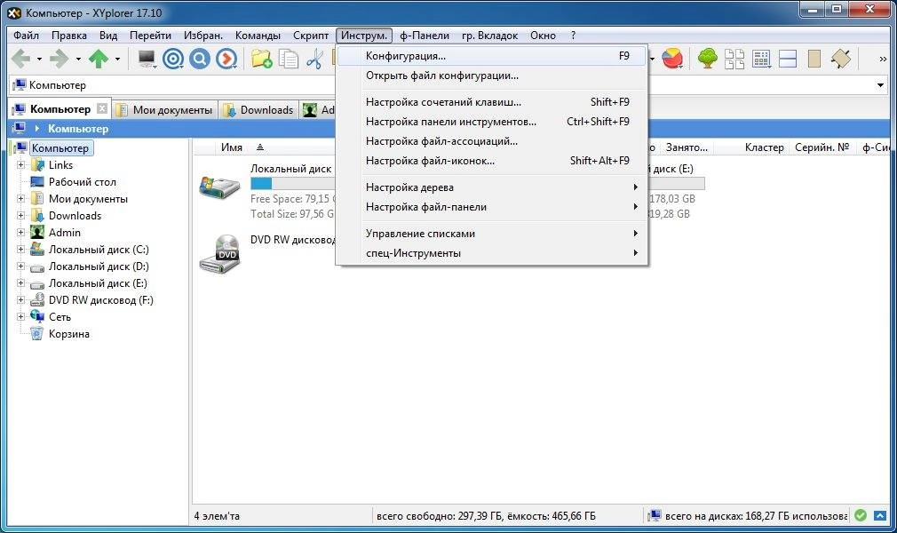Viewport: 897px width, 533px height.
Task: Open the back button history dropdown arrow
Action: point(39,59)
